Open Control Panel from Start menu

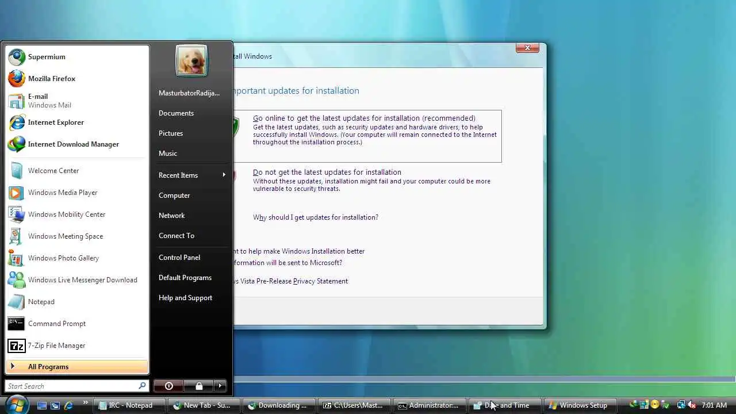191,258
